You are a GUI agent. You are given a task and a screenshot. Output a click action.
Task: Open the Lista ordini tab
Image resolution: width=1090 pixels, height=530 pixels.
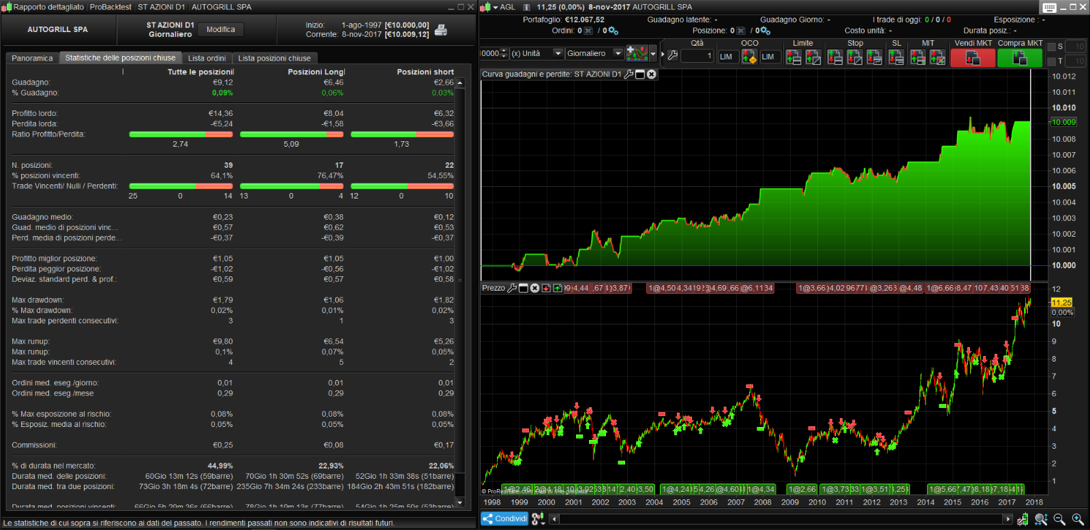207,59
